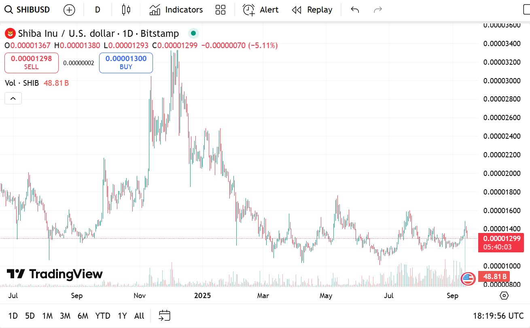530x328 pixels.
Task: Click the 0.00002200 price axis label
Action: click(502, 155)
